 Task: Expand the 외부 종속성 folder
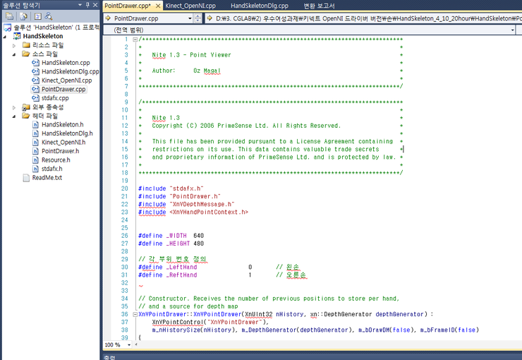14,107
